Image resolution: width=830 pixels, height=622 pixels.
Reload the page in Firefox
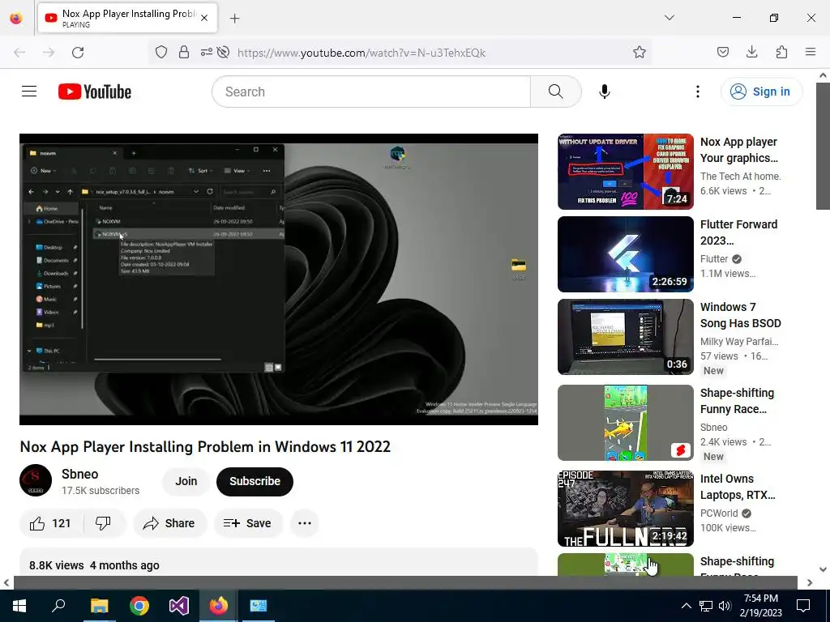point(78,53)
